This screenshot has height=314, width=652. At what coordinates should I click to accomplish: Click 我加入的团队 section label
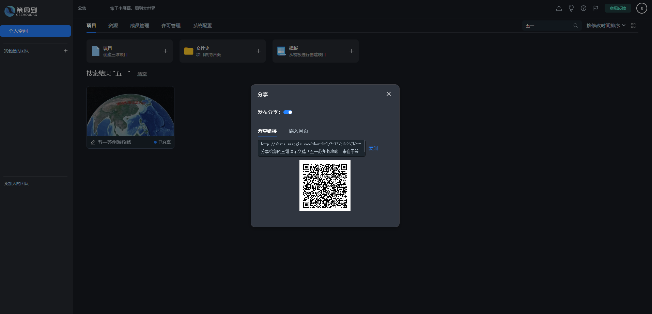coord(16,183)
